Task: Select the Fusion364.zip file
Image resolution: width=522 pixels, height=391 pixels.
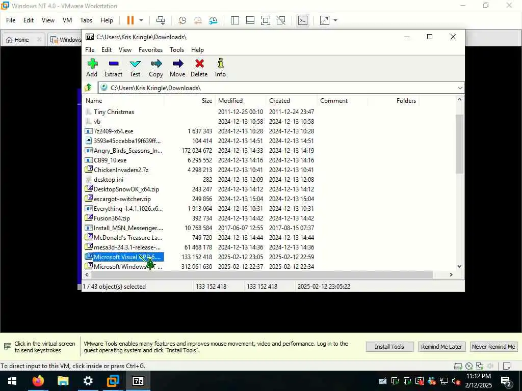Action: 112,218
